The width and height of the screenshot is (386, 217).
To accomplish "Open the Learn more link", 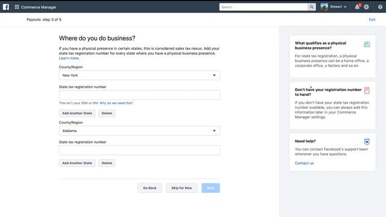I will (x=69, y=58).
